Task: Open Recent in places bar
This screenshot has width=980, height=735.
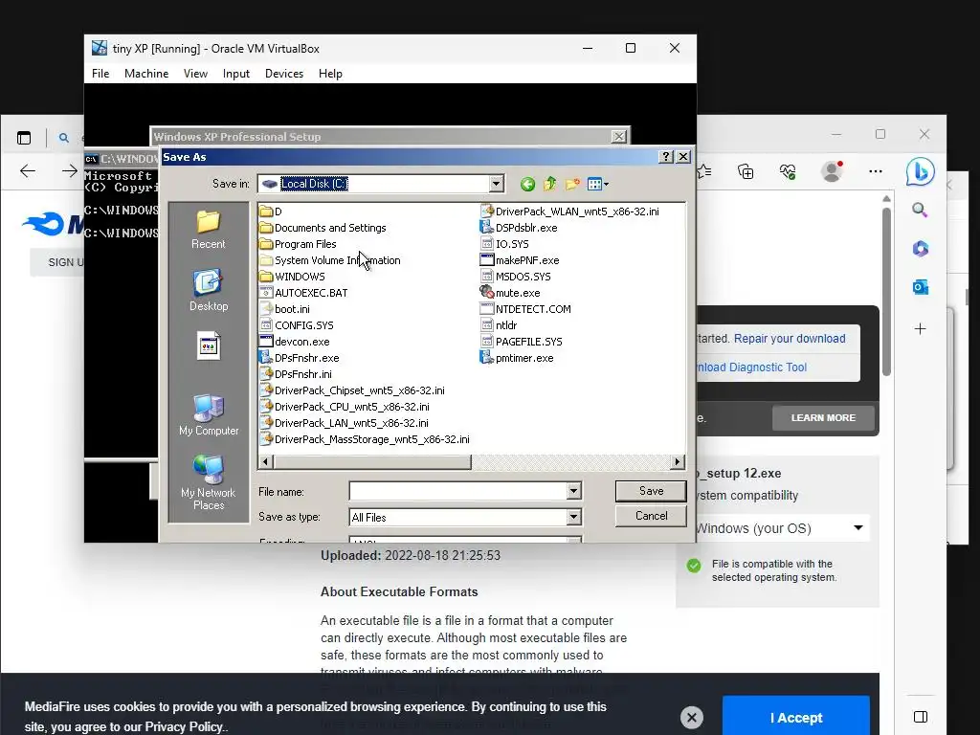Action: pos(208,230)
